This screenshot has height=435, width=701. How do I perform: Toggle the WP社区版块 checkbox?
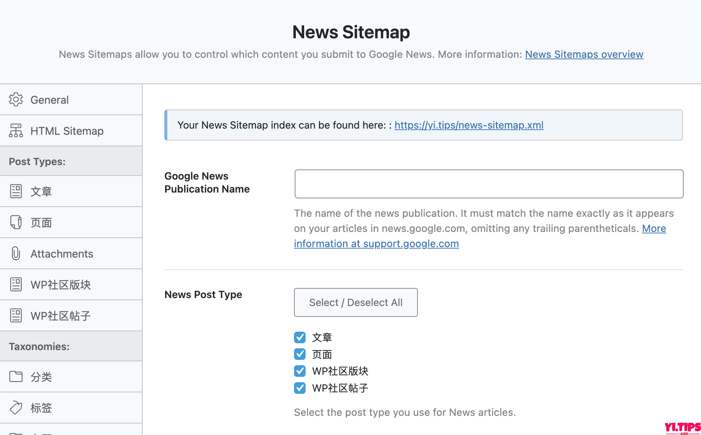300,371
